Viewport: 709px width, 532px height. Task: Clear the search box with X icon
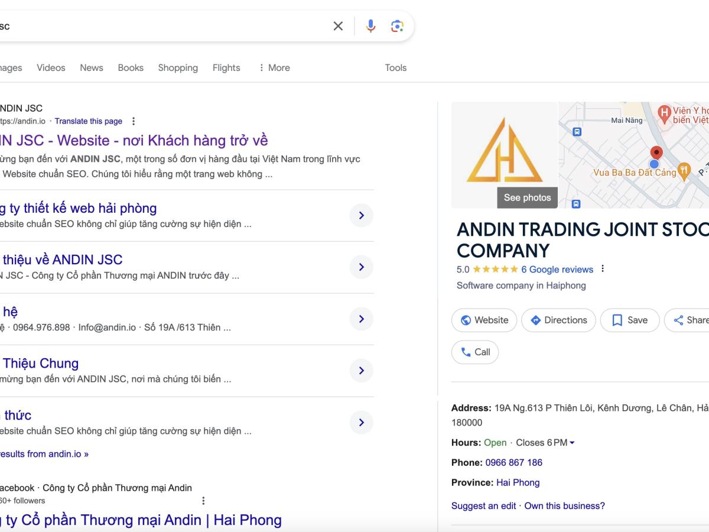click(x=338, y=26)
